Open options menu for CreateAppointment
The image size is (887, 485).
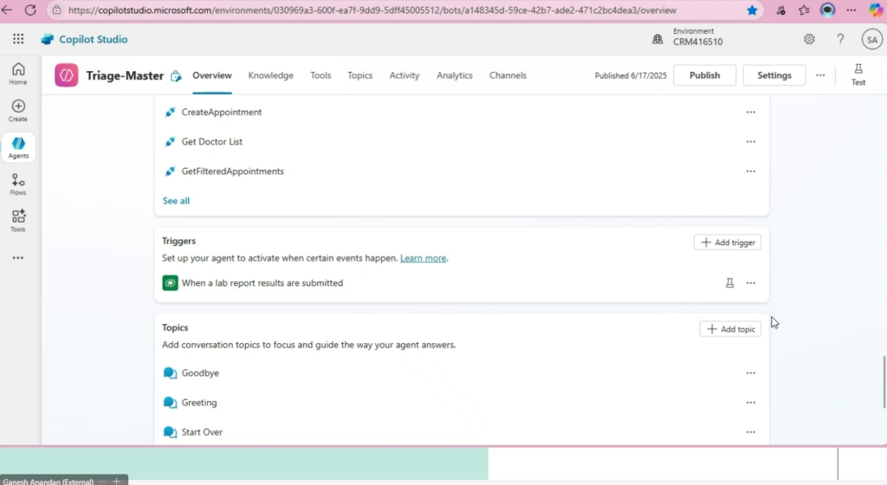[x=751, y=112]
